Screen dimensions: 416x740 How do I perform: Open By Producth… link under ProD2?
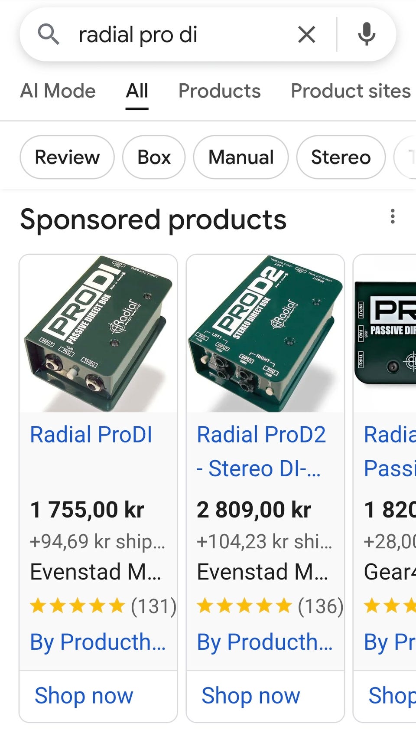coord(265,642)
